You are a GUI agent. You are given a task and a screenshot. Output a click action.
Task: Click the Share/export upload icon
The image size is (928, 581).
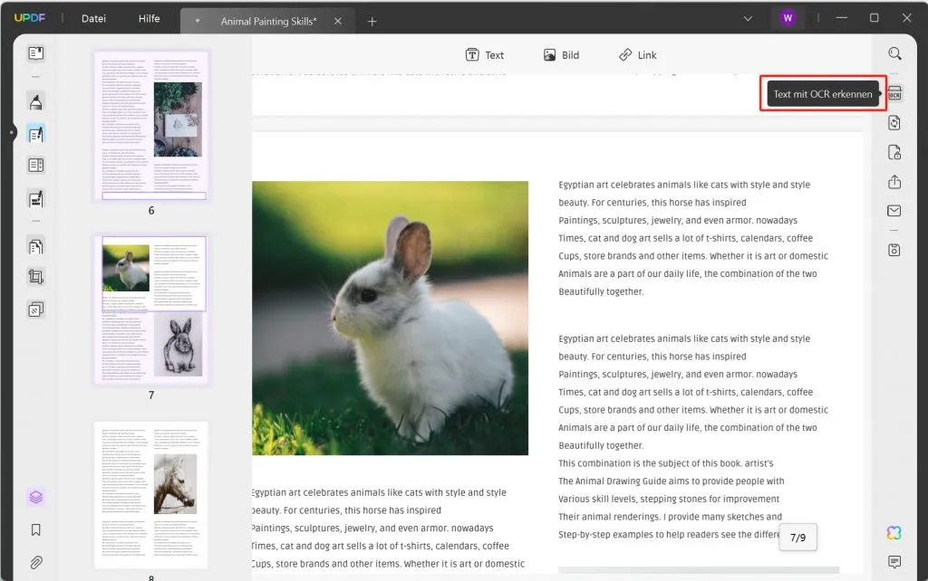(894, 182)
